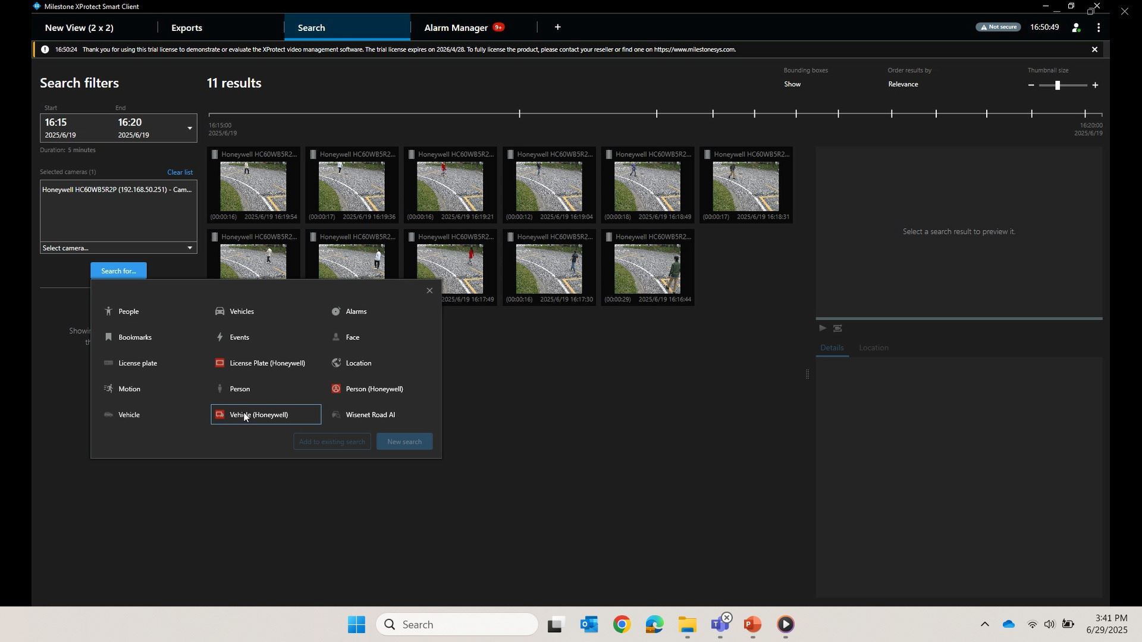Decrease thumbnail size with minus icon

pyautogui.click(x=1031, y=85)
